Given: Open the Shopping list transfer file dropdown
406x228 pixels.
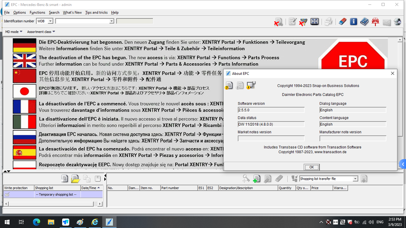Looking at the screenshot, I should pyautogui.click(x=355, y=179).
